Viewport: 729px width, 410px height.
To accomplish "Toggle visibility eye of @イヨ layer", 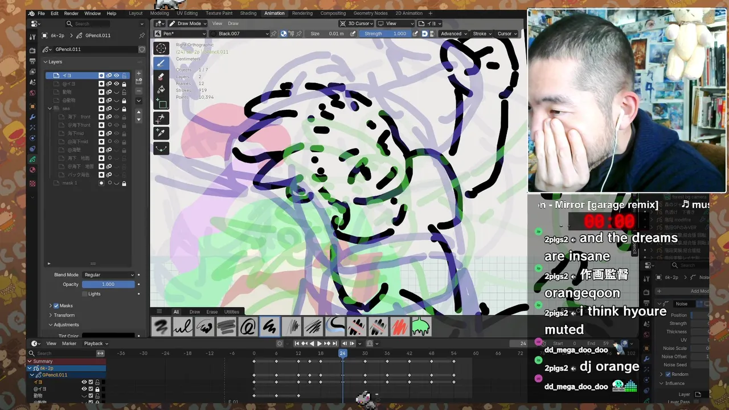I will click(116, 84).
